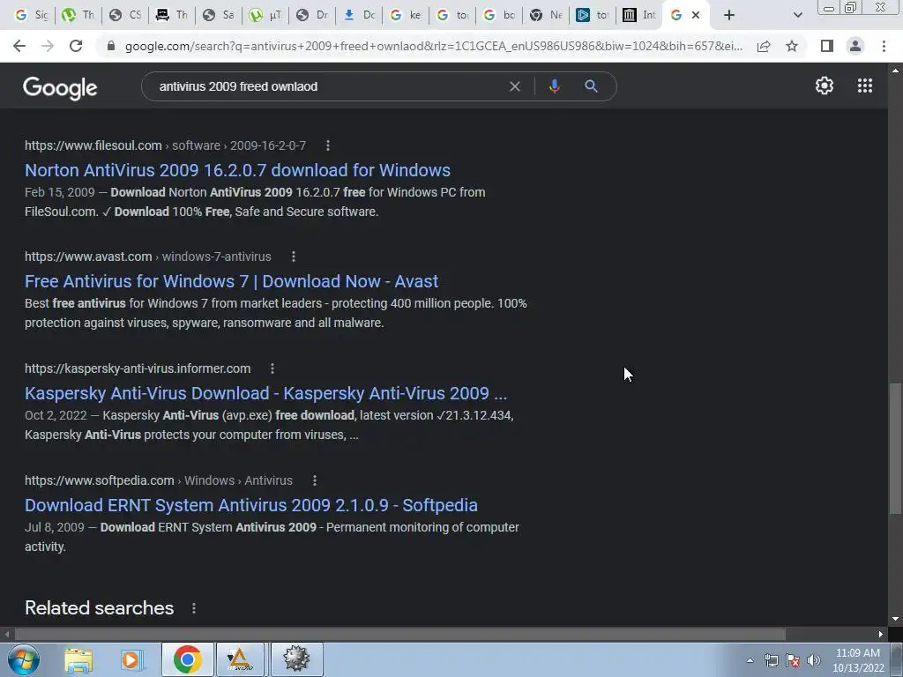Open the volume speaker tray icon
The image size is (903, 677).
814,660
